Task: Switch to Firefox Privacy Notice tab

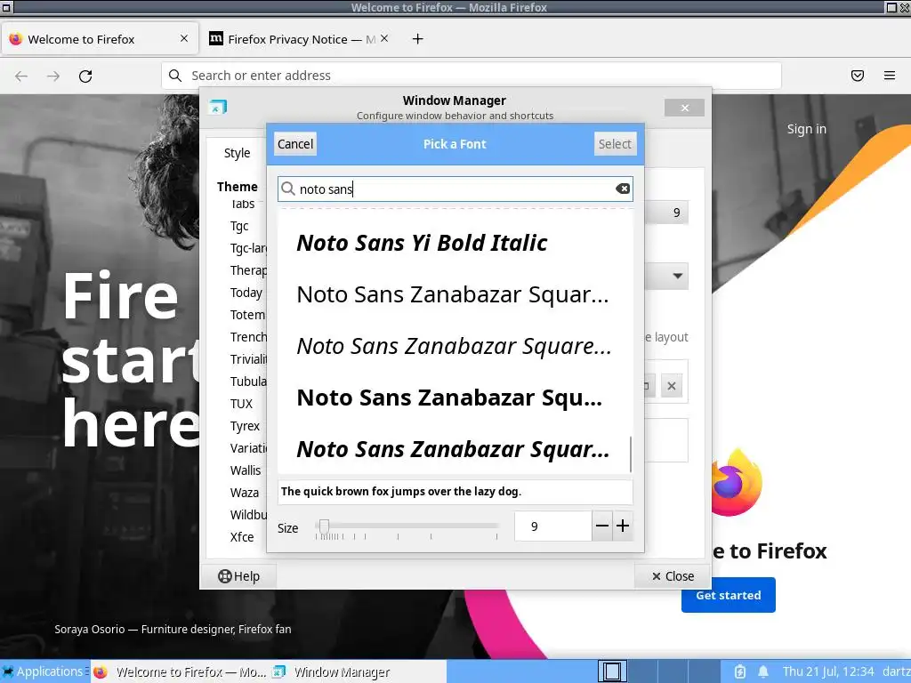Action: click(299, 39)
